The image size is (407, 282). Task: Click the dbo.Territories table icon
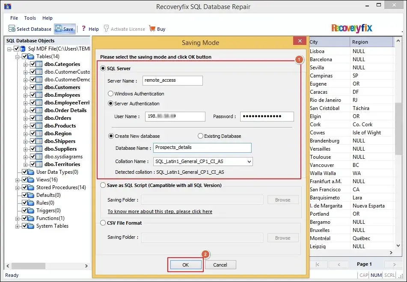pos(39,164)
